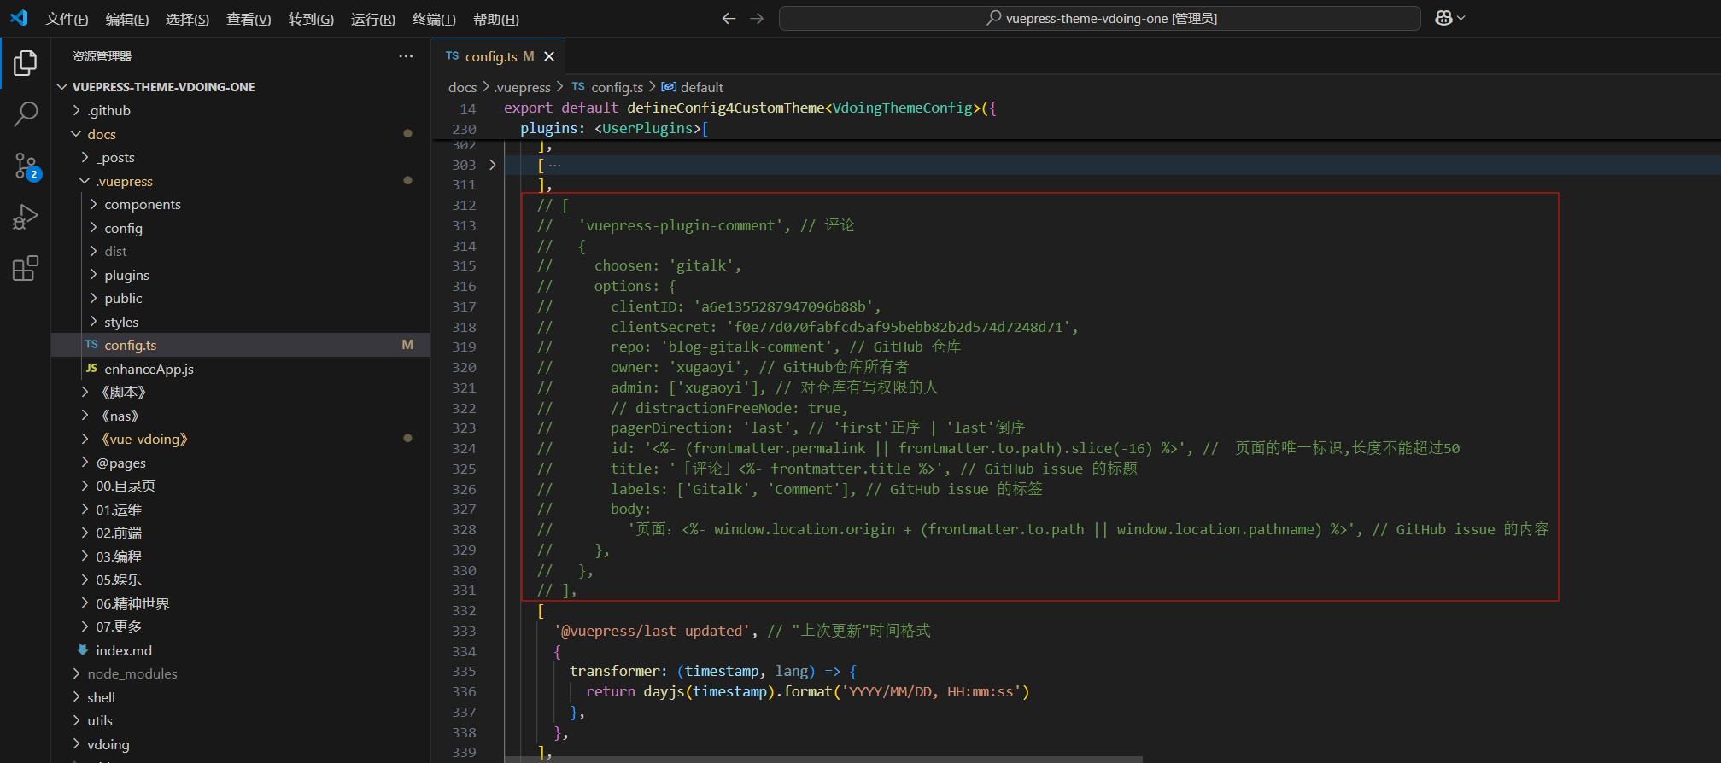Open the Search view icon
Image resolution: width=1721 pixels, height=763 pixels.
pos(26,114)
